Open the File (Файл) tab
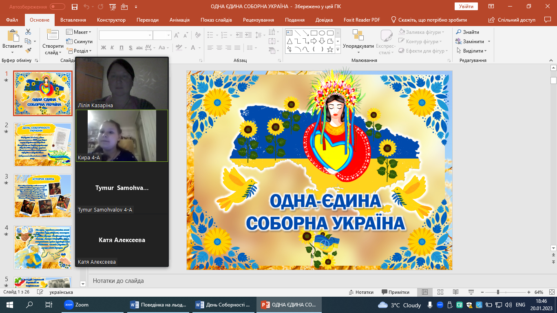This screenshot has width=557, height=313. pos(12,20)
